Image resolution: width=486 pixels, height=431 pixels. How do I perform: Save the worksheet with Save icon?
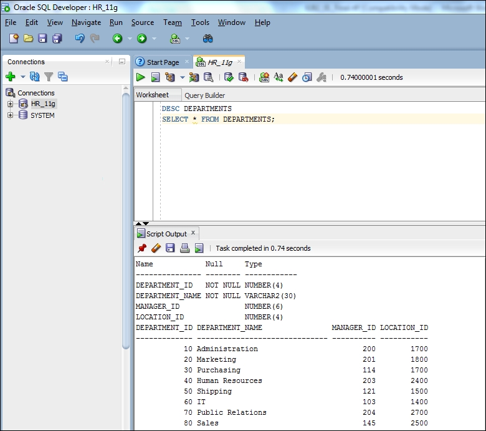coord(42,39)
